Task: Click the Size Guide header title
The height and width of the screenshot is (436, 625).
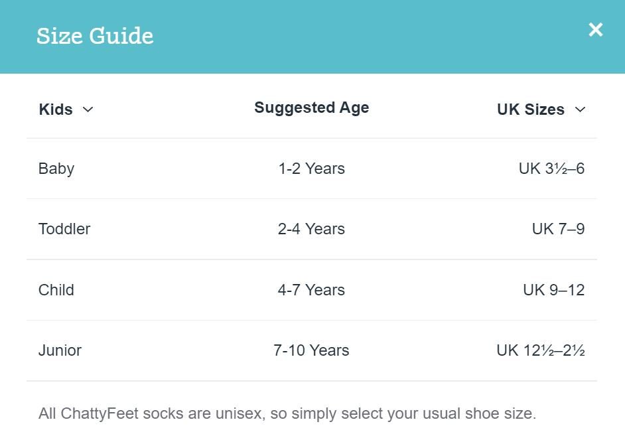Action: point(95,36)
